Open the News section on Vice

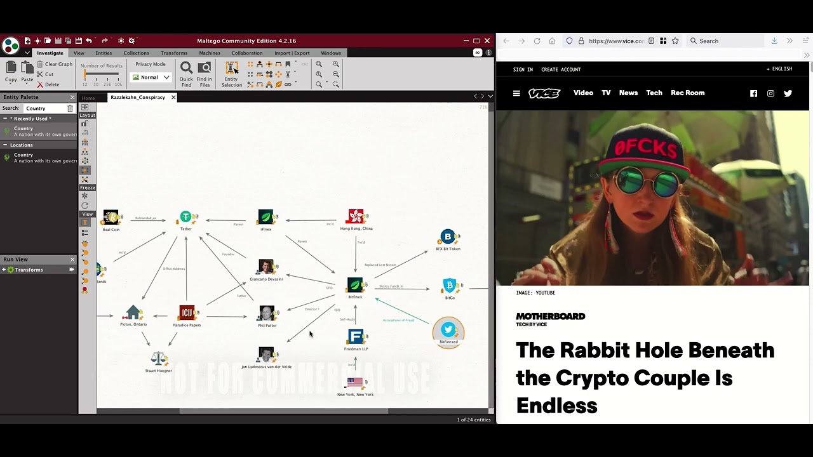pyautogui.click(x=628, y=93)
